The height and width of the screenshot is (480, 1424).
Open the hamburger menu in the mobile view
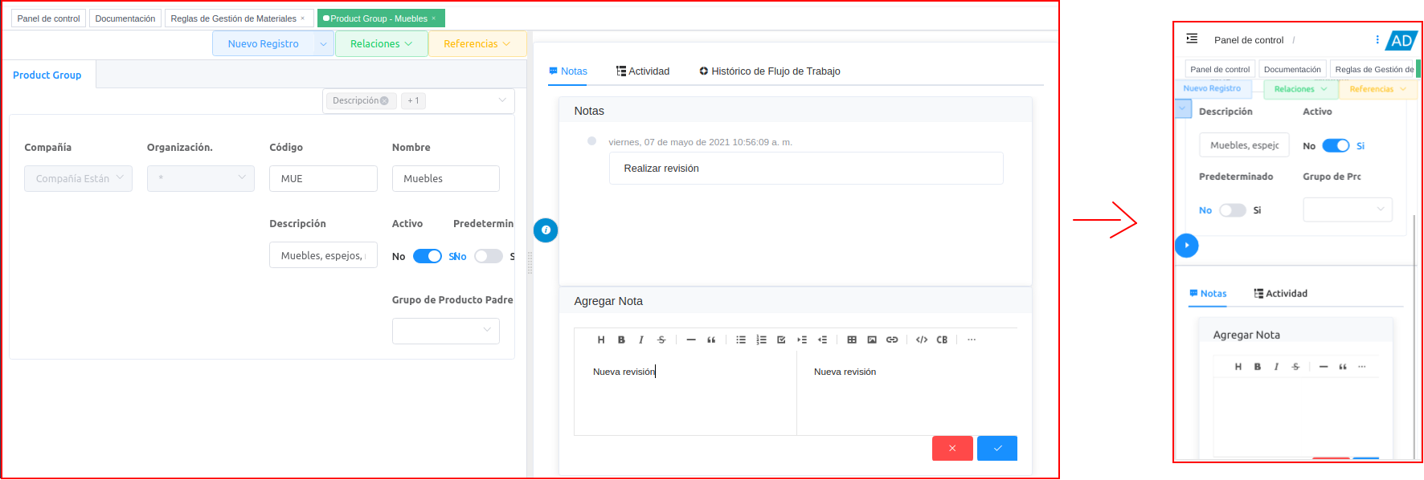click(1192, 39)
